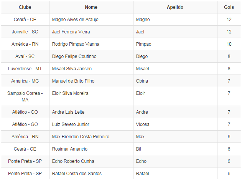Click the Bil nickname cell
Viewport: 242px width, 179px height.
(x=138, y=149)
